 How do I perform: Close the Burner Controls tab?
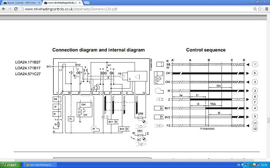tap(39, 3)
